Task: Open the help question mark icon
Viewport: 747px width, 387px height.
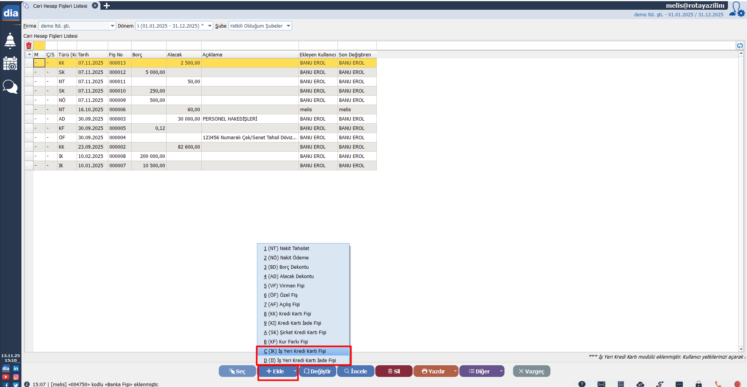Action: click(x=582, y=384)
